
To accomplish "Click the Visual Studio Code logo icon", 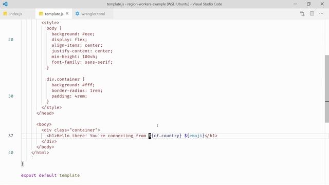I will (5, 4).
